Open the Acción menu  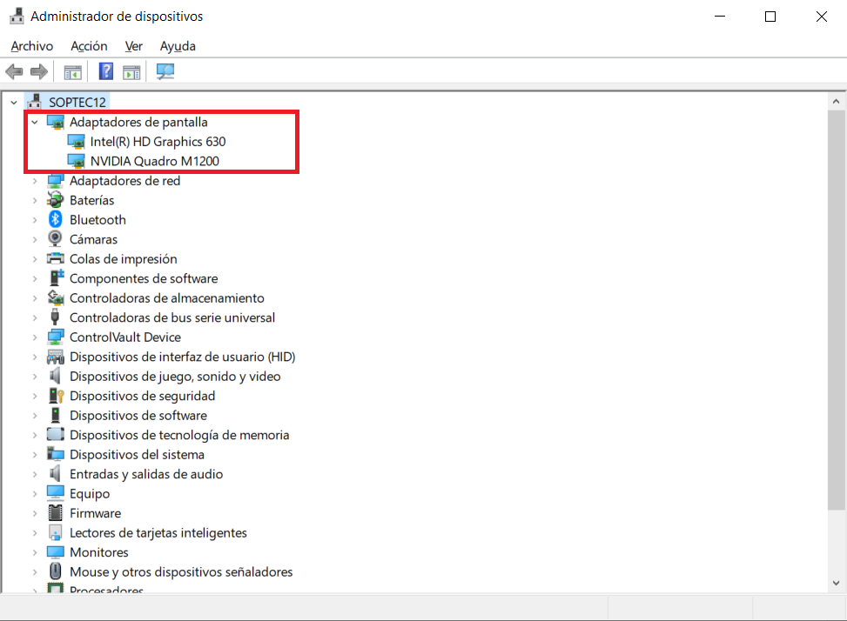point(89,46)
